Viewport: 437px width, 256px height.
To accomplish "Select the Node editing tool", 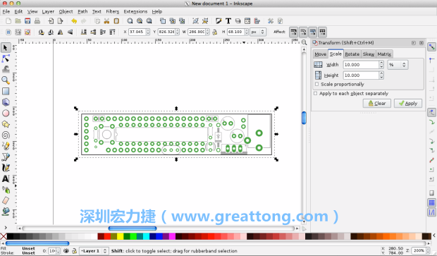I will [x=6, y=59].
